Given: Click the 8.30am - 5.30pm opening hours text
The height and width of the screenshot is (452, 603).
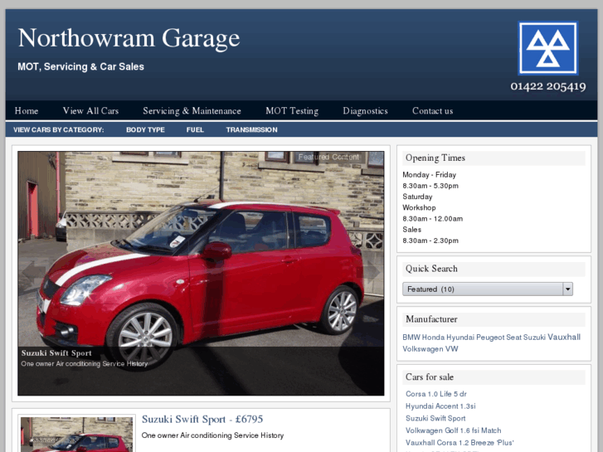Looking at the screenshot, I should tap(430, 186).
